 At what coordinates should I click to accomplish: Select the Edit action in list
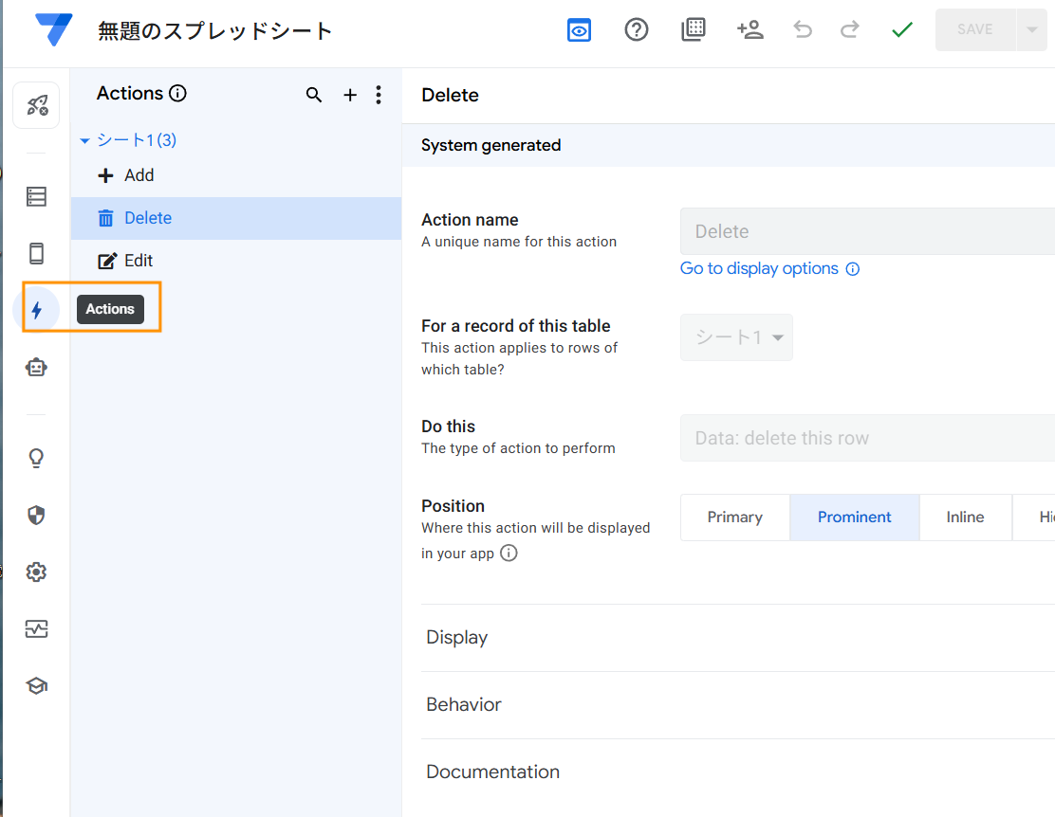pos(139,261)
